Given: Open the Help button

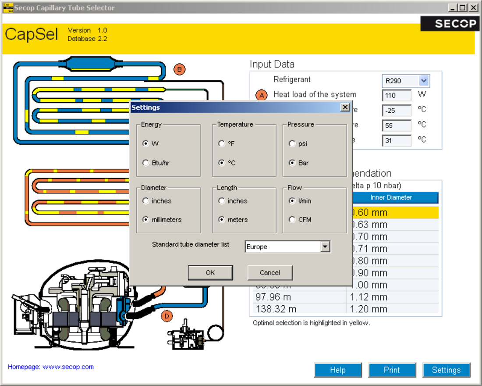Looking at the screenshot, I should pyautogui.click(x=338, y=370).
